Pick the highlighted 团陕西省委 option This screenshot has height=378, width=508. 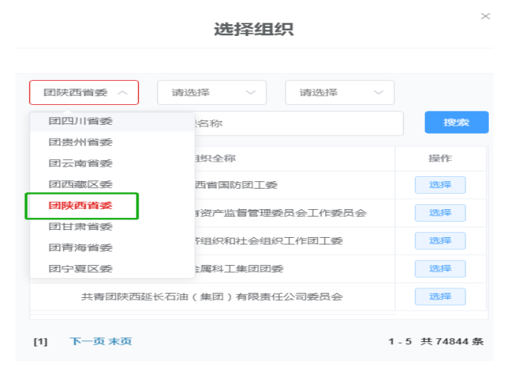pos(112,206)
